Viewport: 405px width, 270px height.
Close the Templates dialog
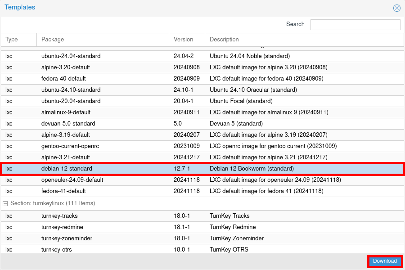(x=396, y=8)
